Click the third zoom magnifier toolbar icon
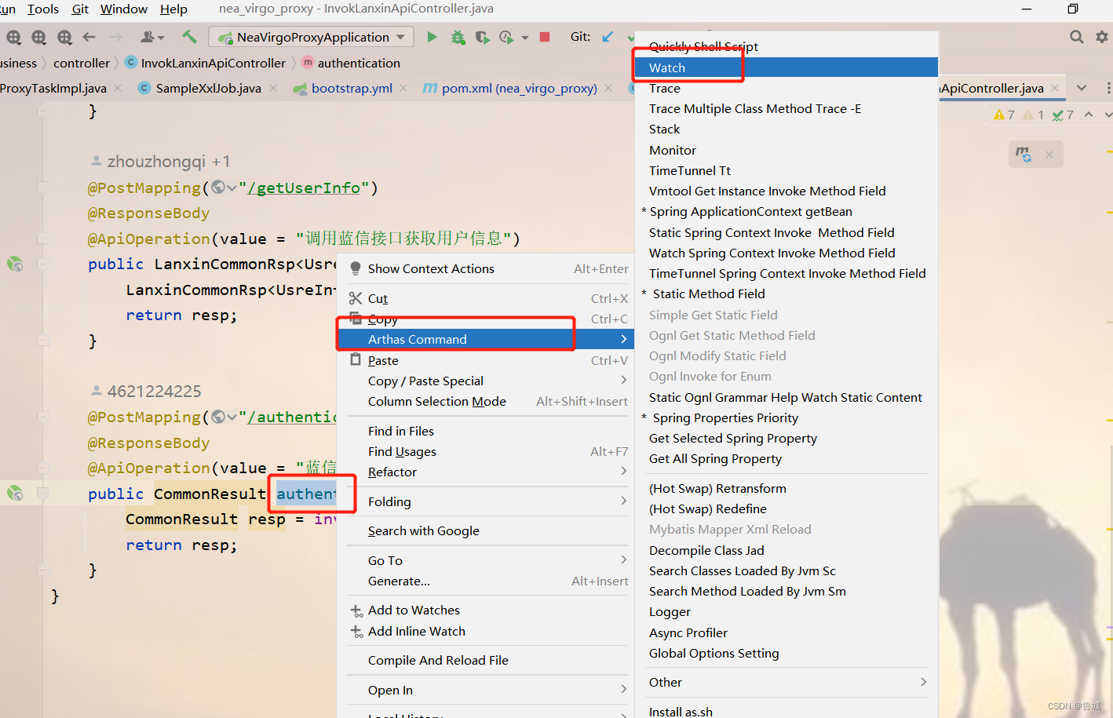The height and width of the screenshot is (718, 1113). [64, 37]
